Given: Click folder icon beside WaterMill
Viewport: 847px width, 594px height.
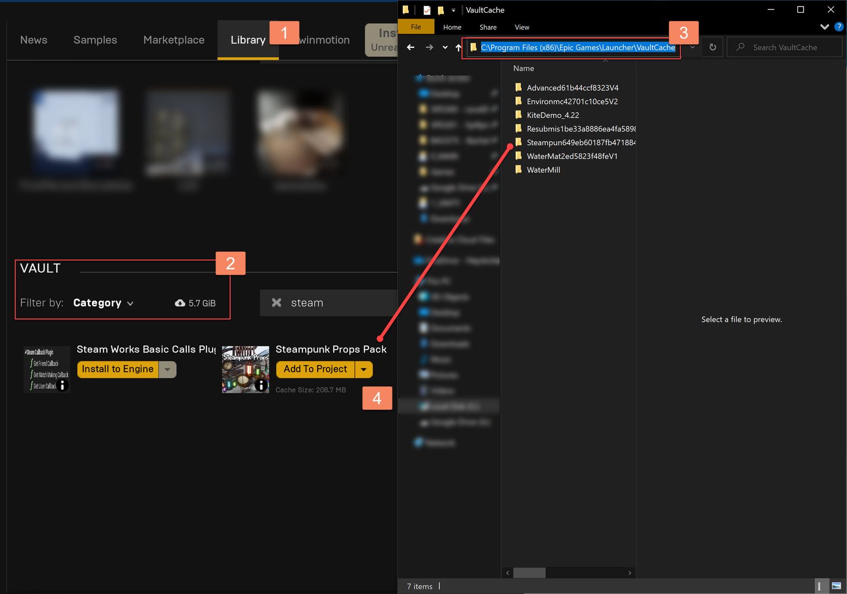Looking at the screenshot, I should tap(518, 169).
